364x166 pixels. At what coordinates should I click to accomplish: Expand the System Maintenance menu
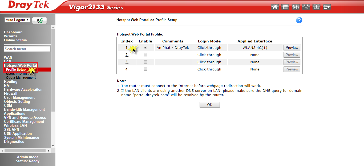pyautogui.click(x=22, y=137)
